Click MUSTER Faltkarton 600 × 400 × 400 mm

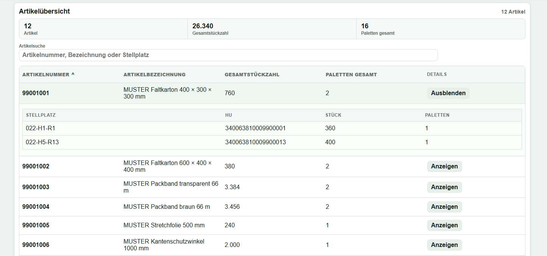click(x=168, y=167)
